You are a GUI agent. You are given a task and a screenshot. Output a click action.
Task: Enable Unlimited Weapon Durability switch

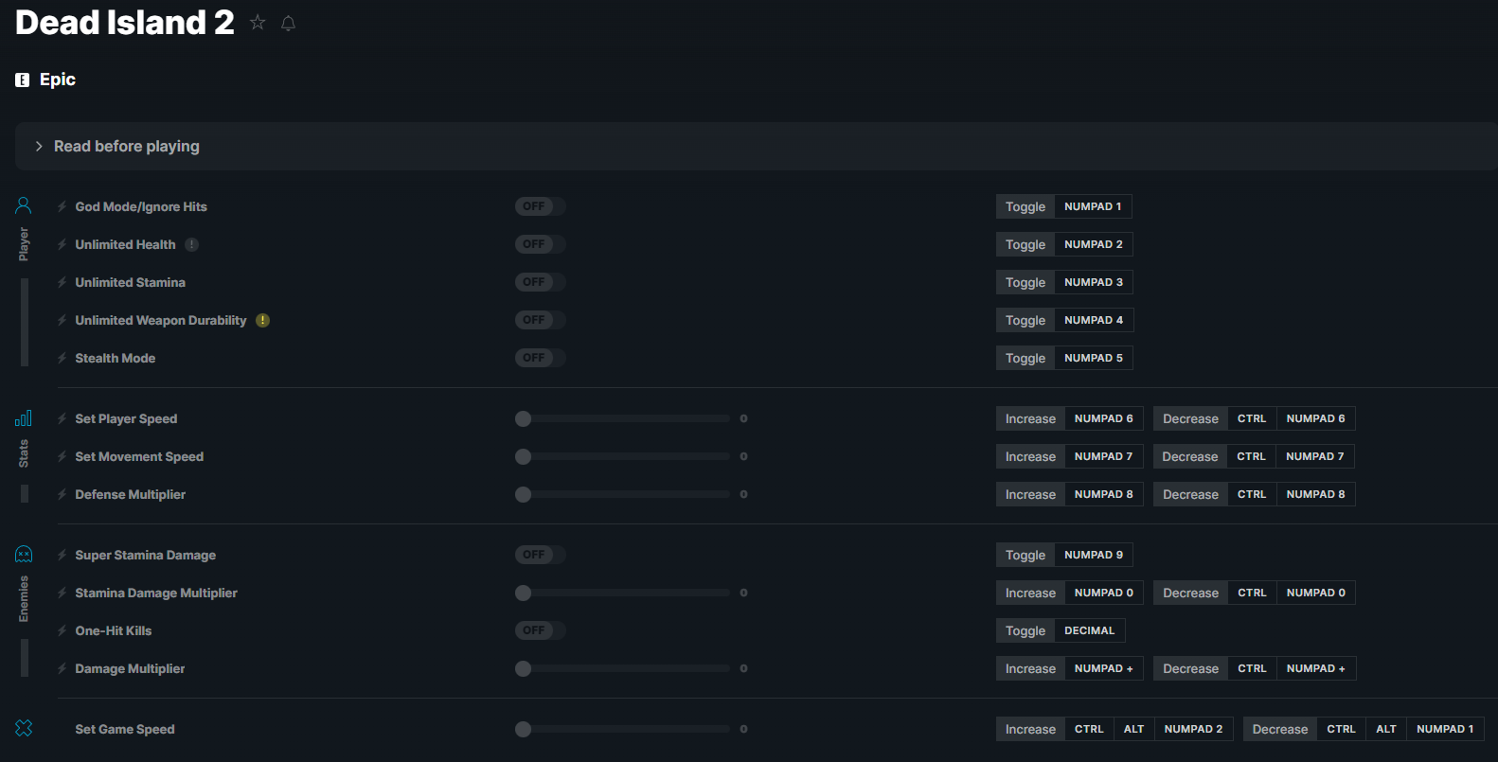(540, 320)
